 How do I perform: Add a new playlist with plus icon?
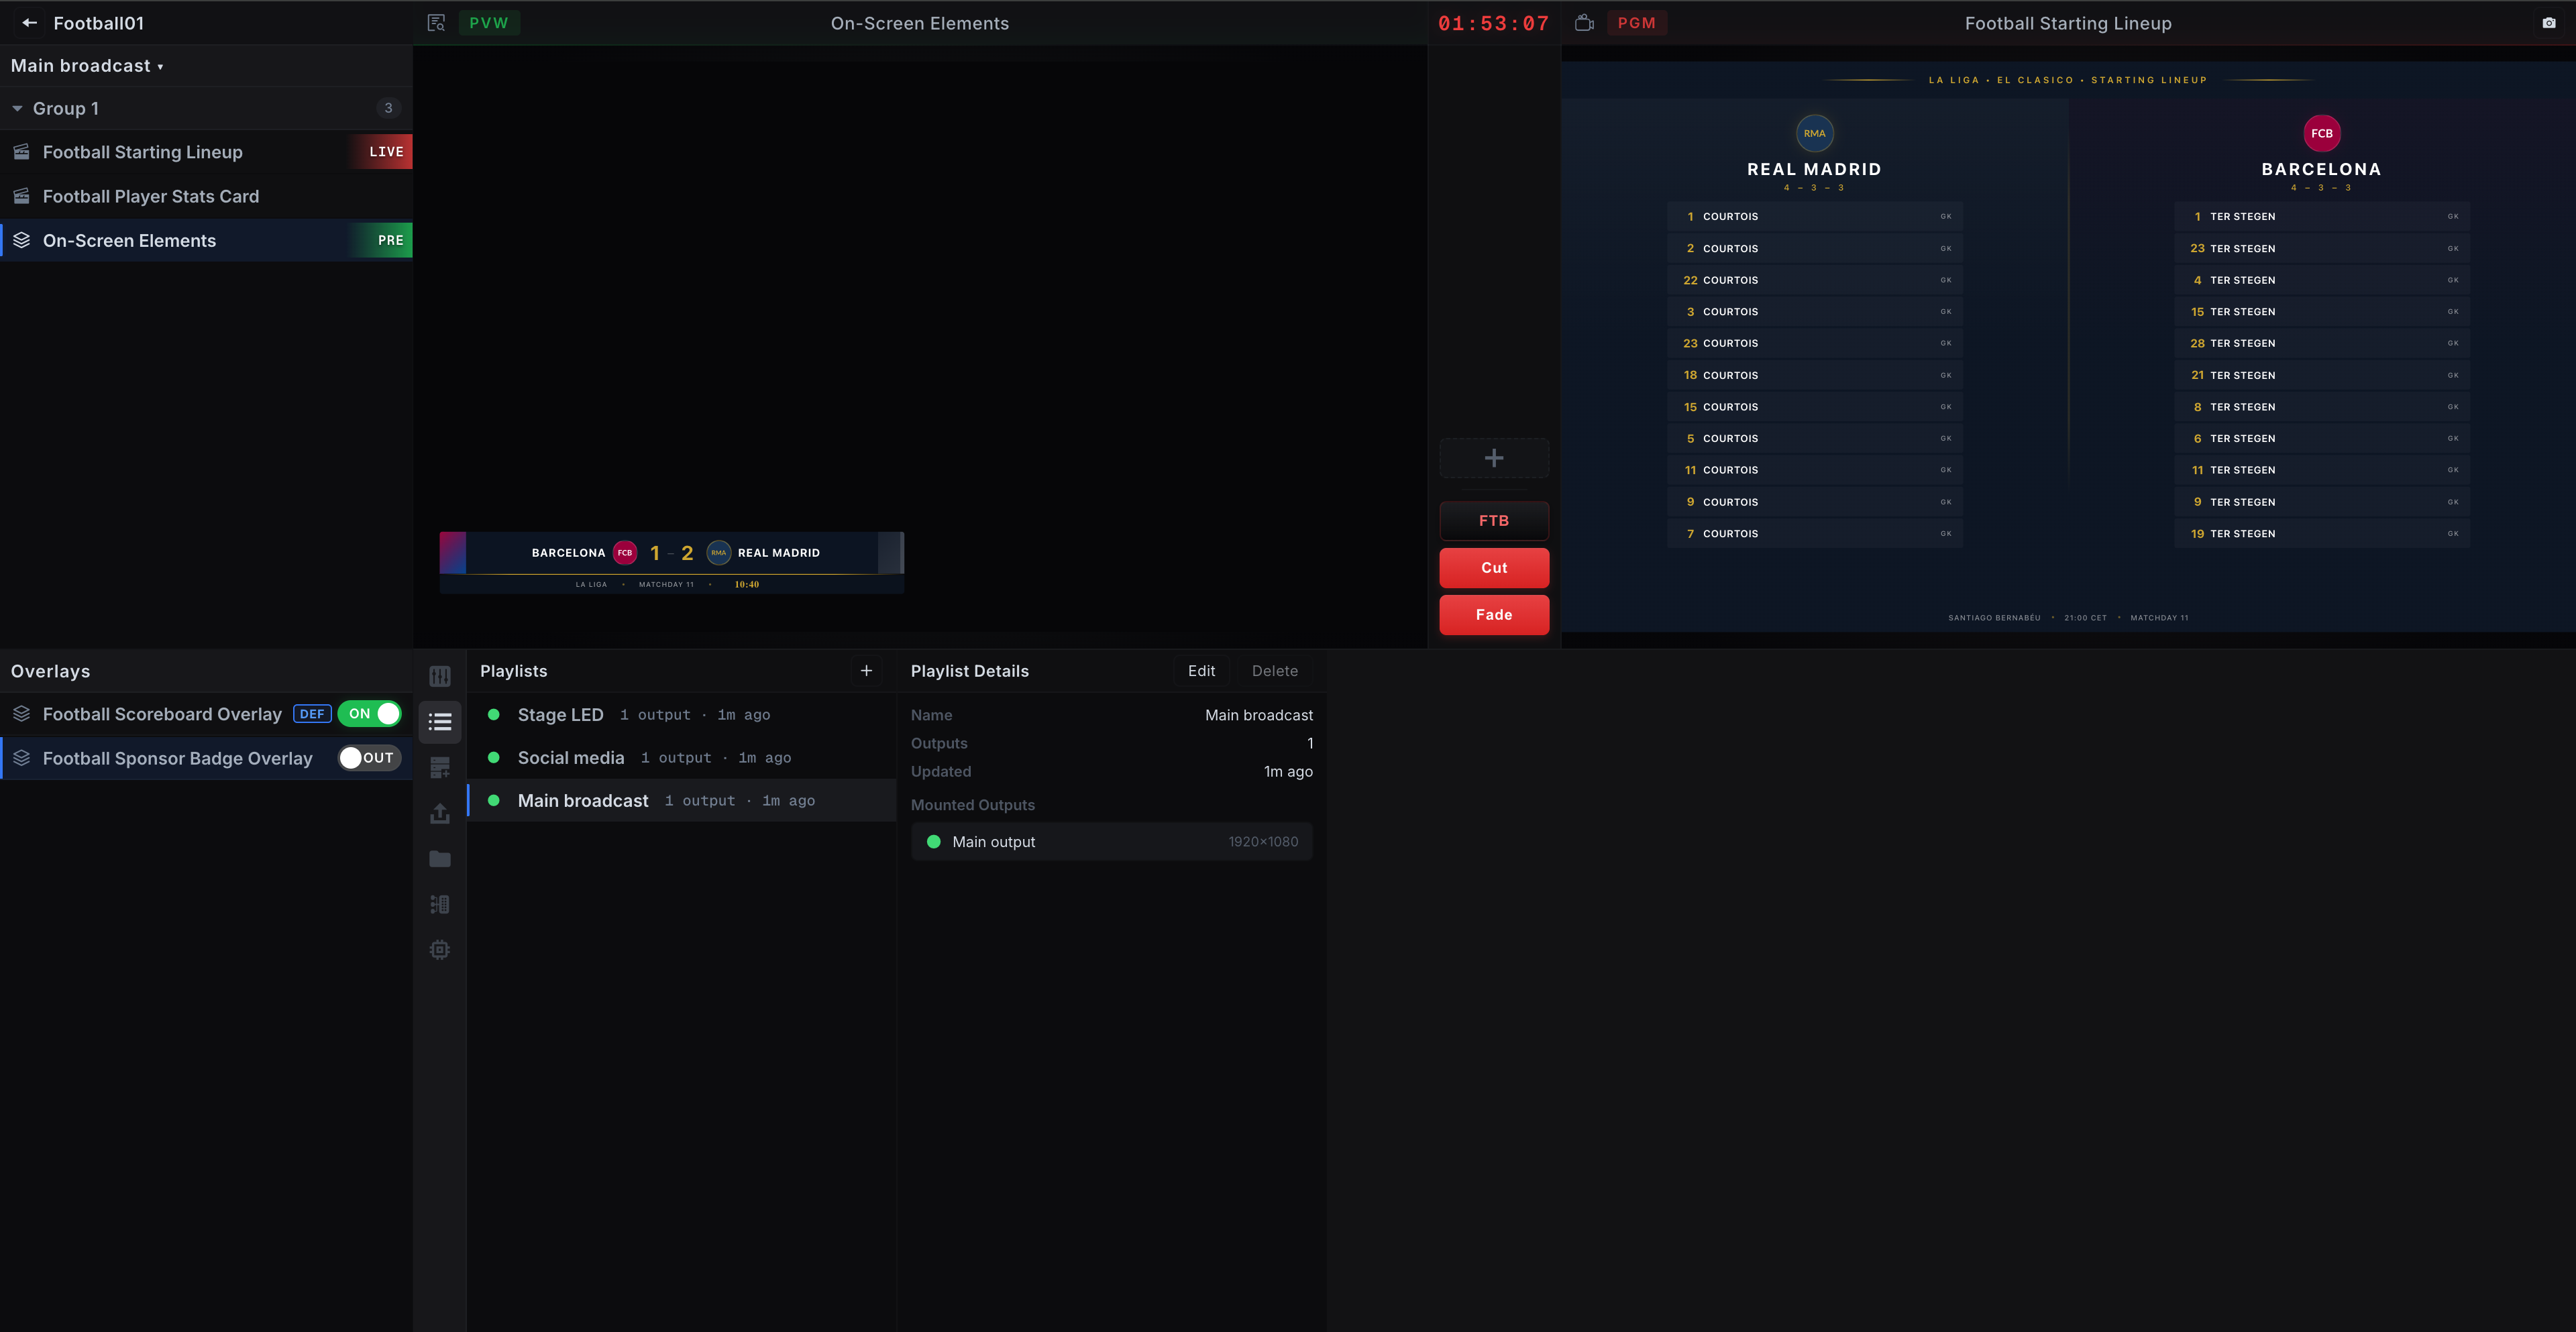pyautogui.click(x=867, y=671)
